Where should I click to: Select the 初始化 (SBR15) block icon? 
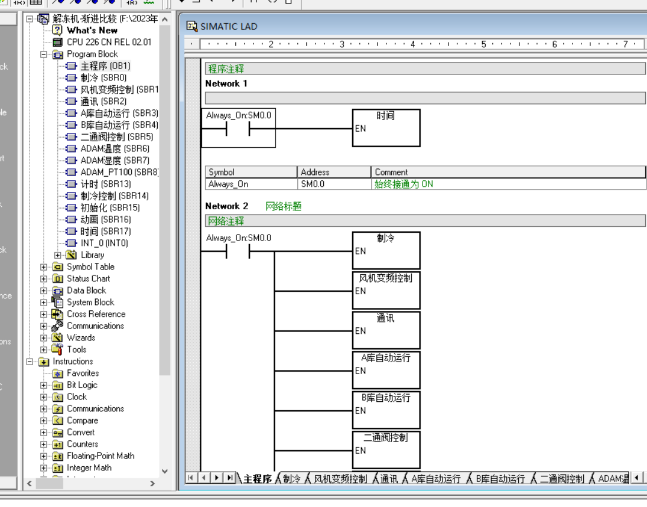(71, 207)
